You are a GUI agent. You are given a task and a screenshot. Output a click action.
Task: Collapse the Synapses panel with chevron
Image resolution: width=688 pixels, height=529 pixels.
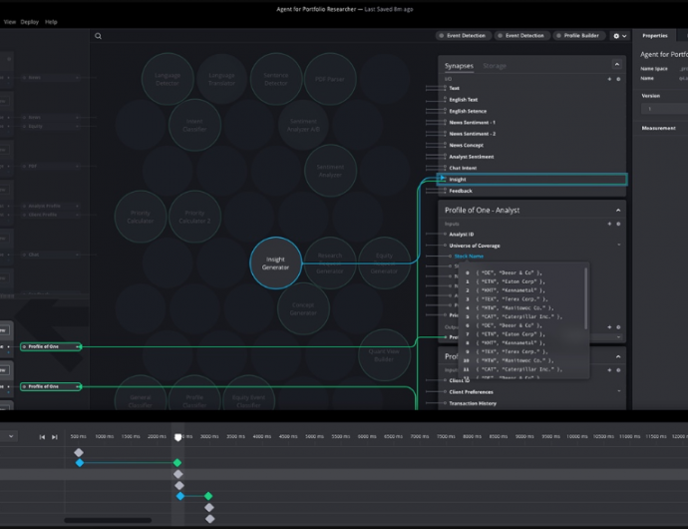click(618, 66)
